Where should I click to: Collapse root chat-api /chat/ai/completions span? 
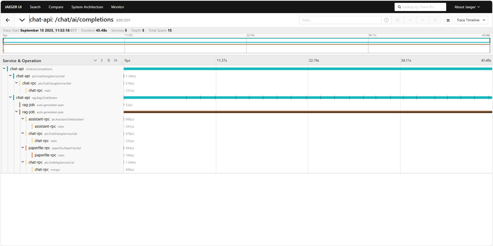(4, 69)
